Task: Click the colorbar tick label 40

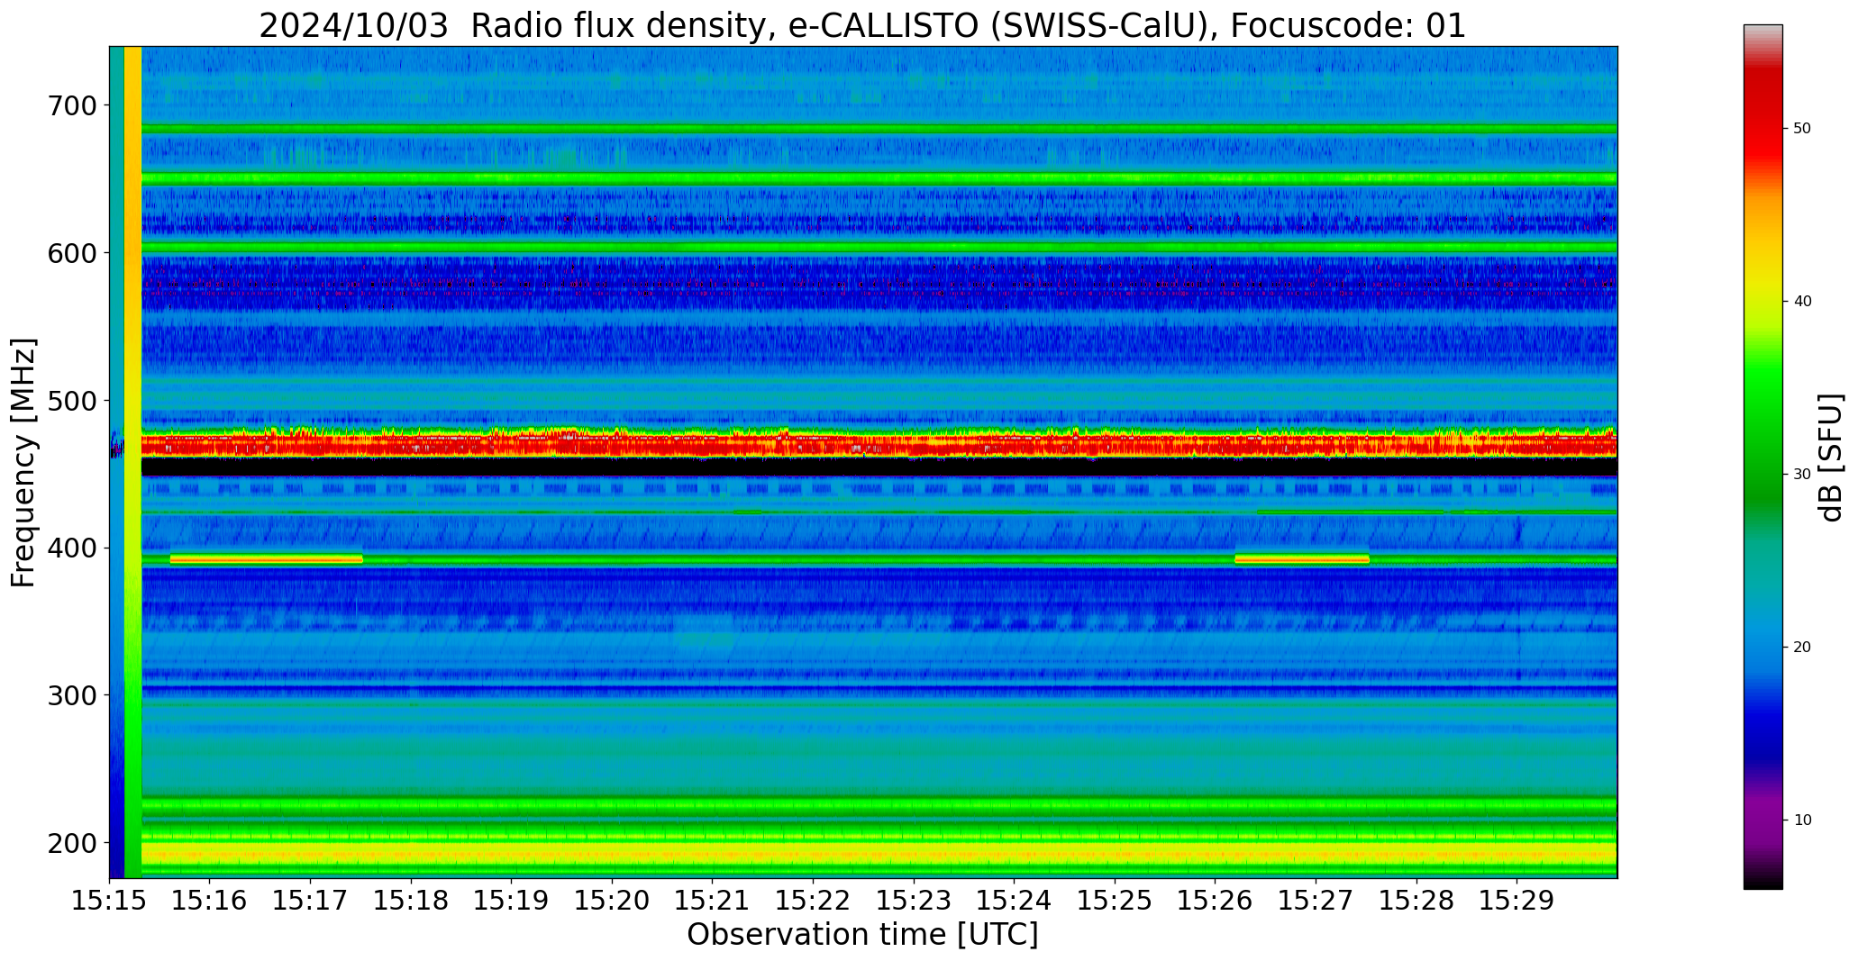Action: pos(1802,302)
